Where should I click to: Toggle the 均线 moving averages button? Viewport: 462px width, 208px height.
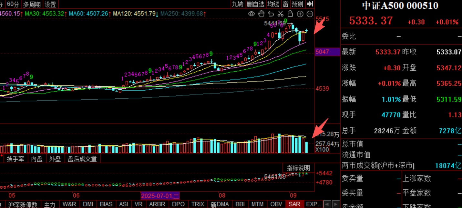(x=273, y=4)
